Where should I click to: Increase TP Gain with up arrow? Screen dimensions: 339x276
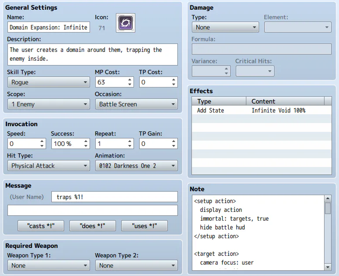(173, 141)
